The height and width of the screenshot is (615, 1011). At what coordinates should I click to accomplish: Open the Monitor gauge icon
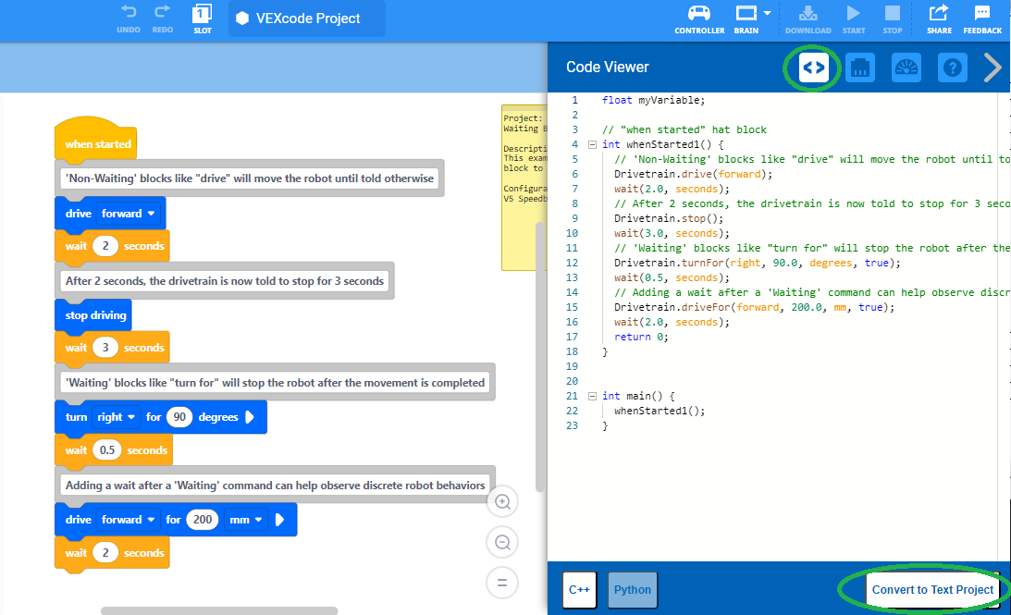click(906, 68)
